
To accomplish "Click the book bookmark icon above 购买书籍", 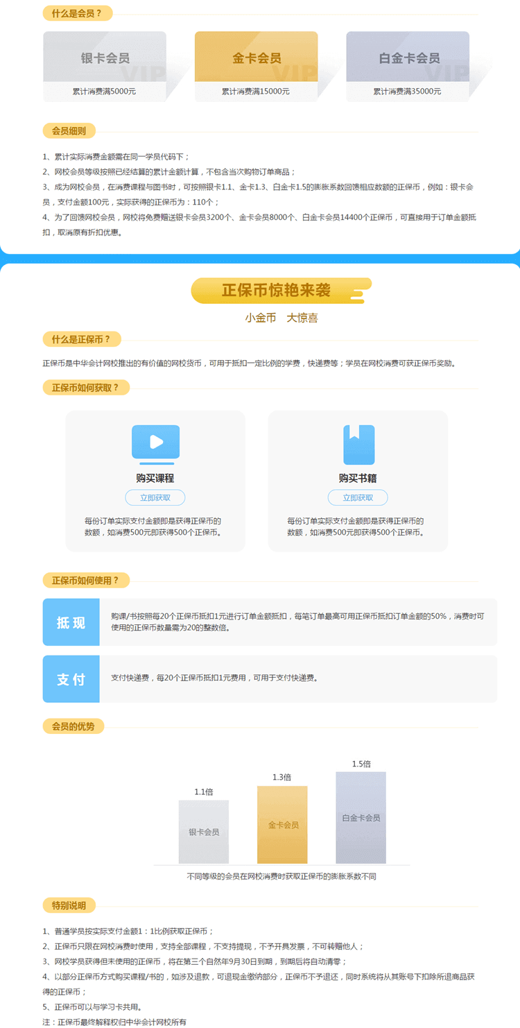I will coord(358,445).
